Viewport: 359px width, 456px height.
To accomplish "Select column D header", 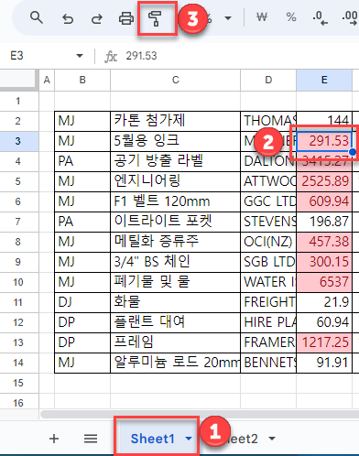I will [268, 80].
